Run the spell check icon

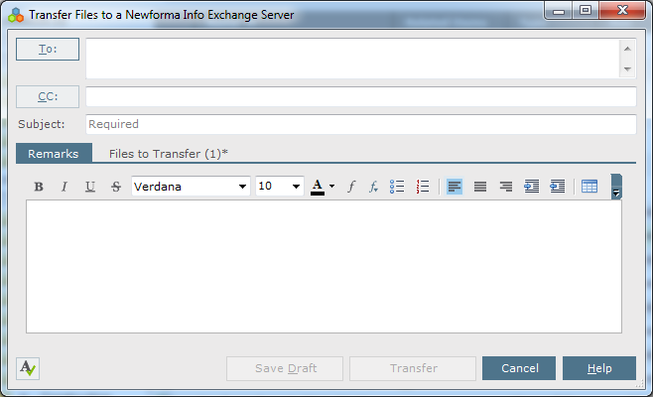28,368
